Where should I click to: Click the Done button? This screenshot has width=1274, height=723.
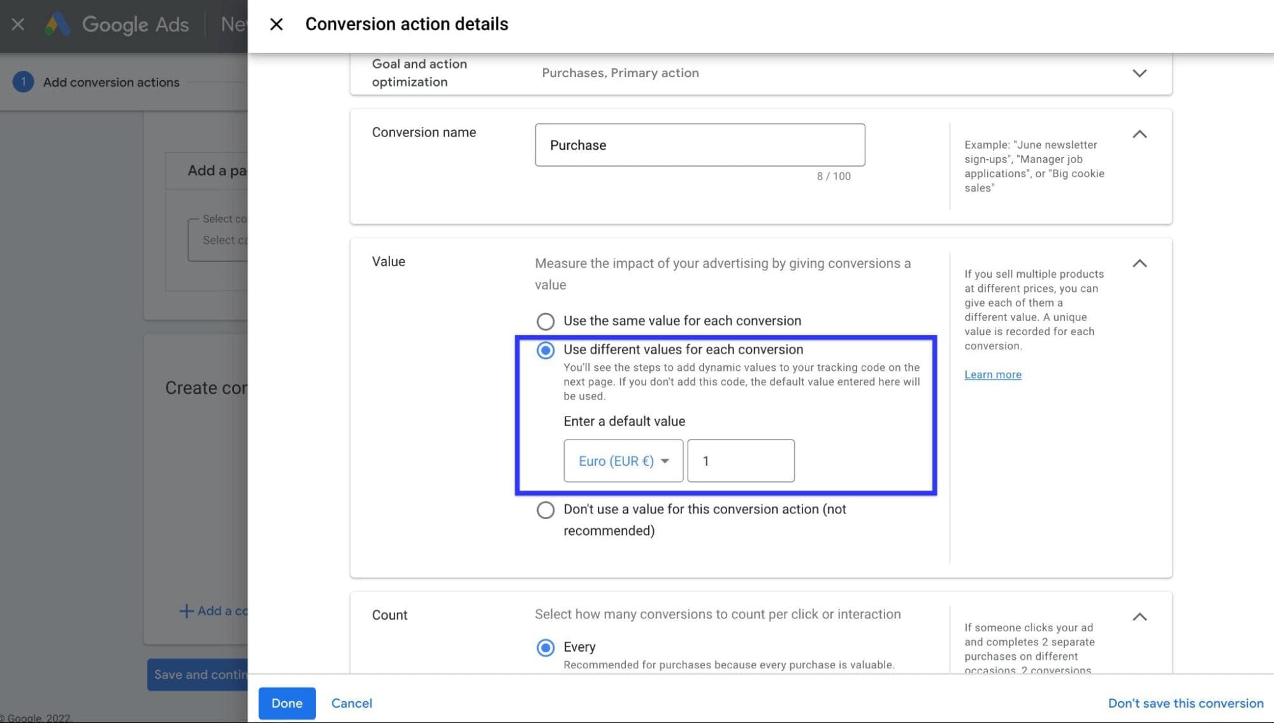287,703
